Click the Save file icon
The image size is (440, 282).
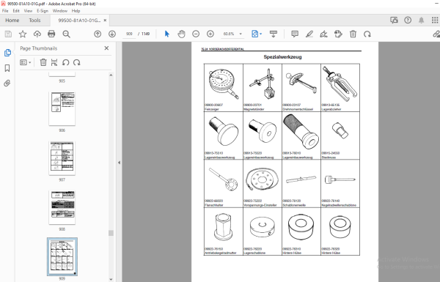tap(8, 34)
